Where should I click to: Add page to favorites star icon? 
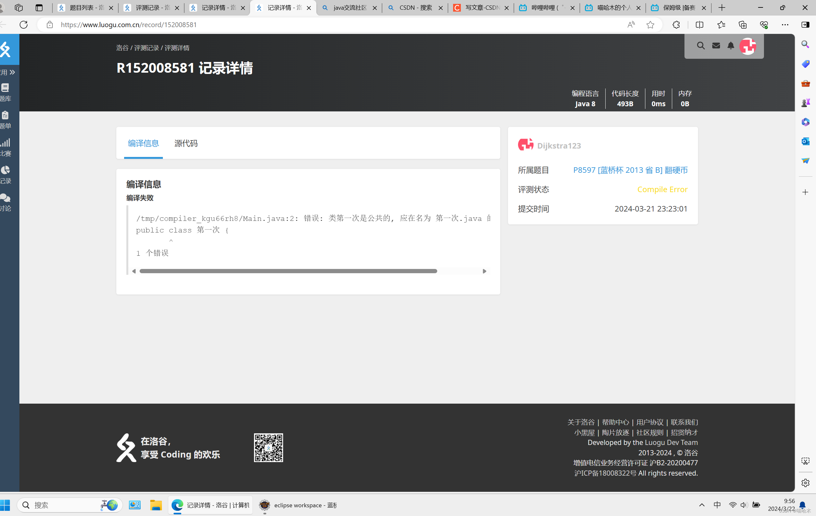click(x=650, y=25)
